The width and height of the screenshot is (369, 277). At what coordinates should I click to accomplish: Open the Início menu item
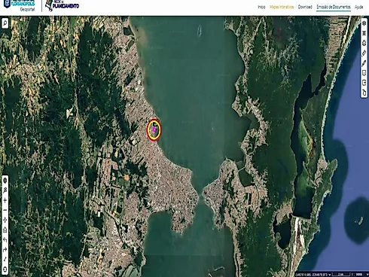point(261,7)
